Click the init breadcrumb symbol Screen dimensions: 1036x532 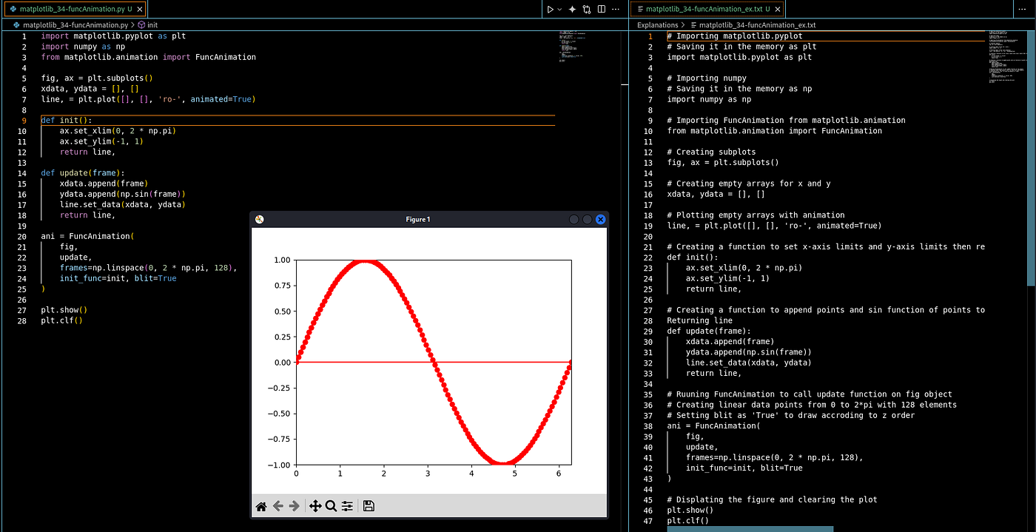[x=152, y=25]
